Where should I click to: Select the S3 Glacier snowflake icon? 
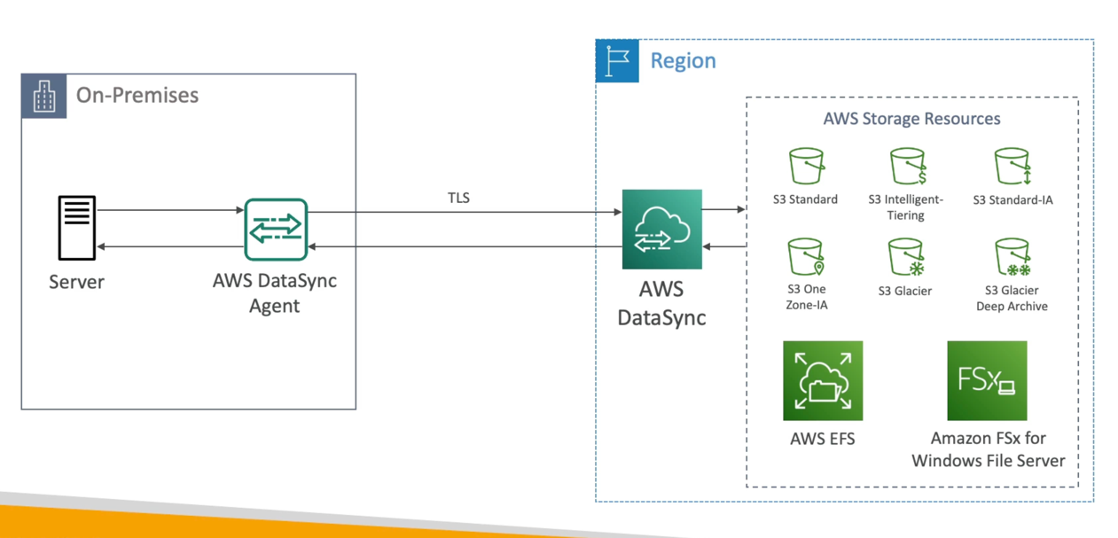pos(906,254)
